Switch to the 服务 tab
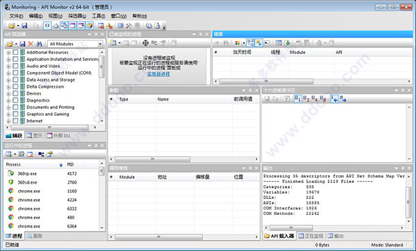416x251 pixels. tap(35, 236)
